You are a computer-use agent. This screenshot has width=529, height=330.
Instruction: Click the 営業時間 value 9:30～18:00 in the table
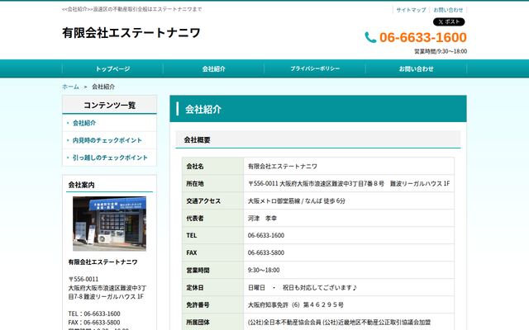[264, 270]
